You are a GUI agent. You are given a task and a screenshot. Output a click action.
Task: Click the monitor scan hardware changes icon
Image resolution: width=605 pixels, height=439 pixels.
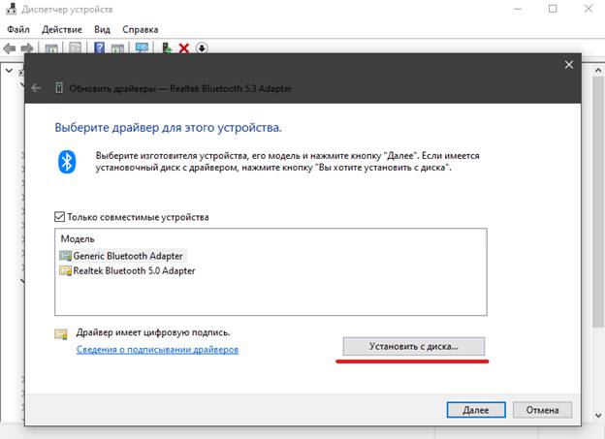coord(143,47)
